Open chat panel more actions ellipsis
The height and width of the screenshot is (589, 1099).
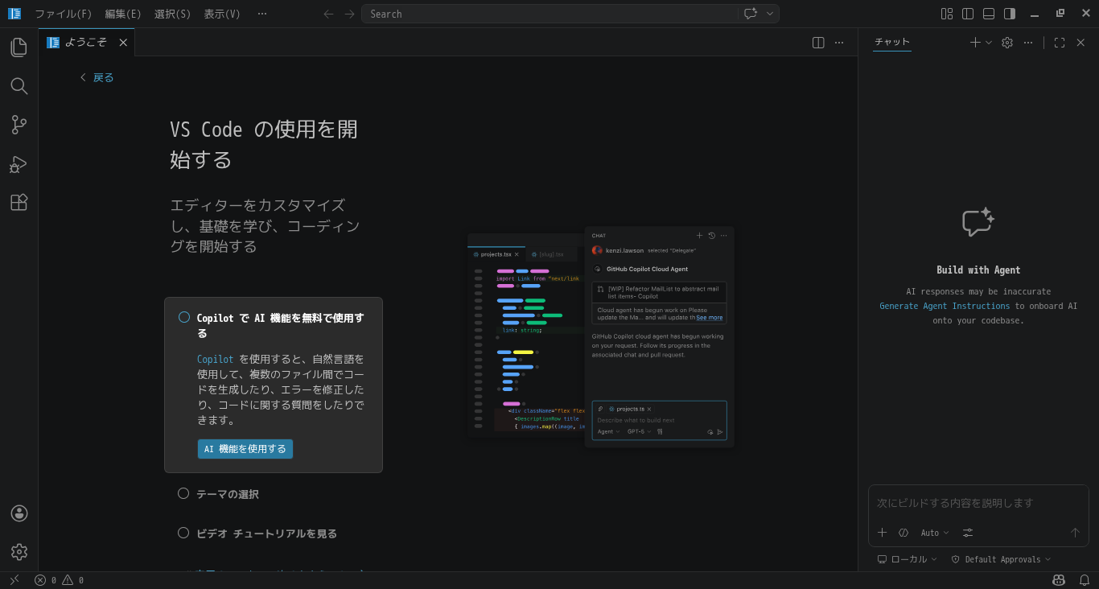click(1028, 43)
